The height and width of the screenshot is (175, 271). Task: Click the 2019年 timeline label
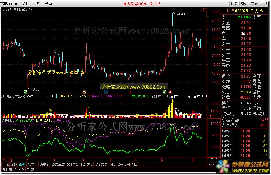[x=7, y=160]
